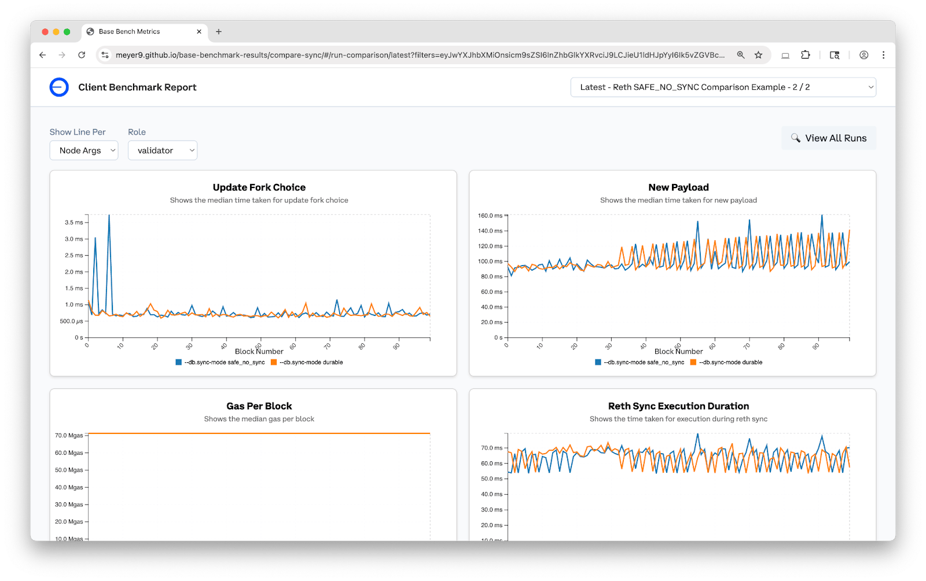Click the browser back arrow
Screen dimensions: 926x581
pyautogui.click(x=42, y=55)
